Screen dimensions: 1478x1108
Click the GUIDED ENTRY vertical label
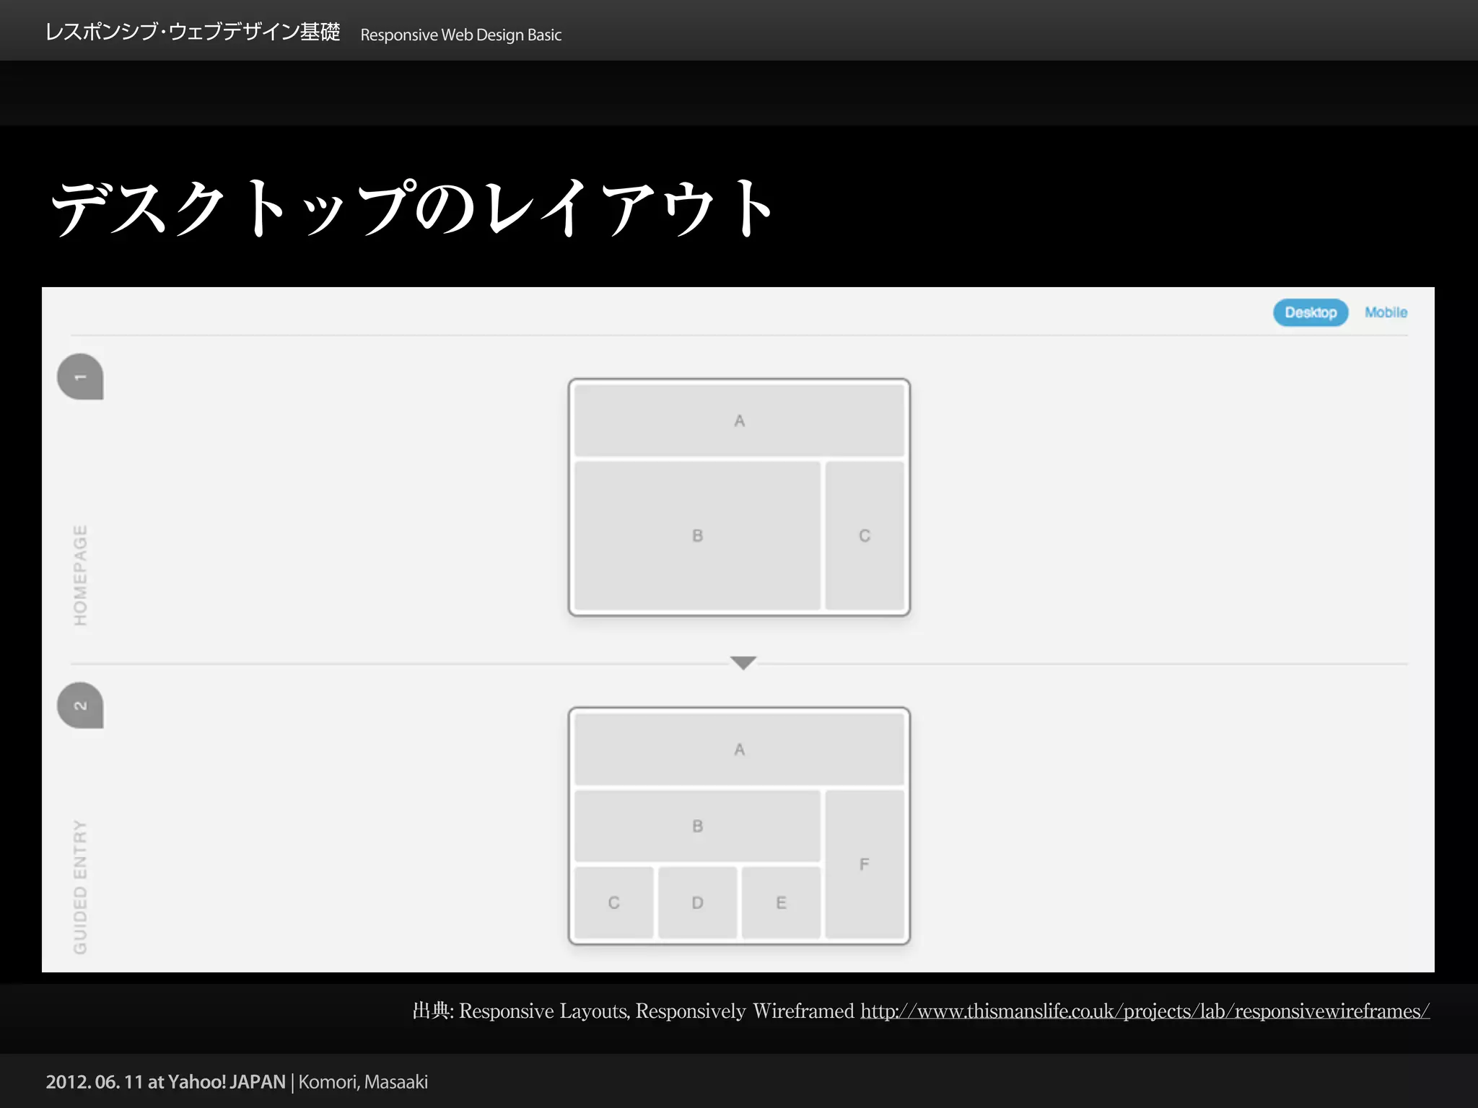pos(80,887)
